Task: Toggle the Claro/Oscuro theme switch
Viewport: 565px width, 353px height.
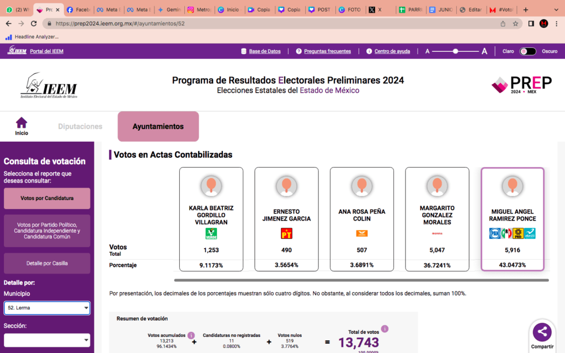Action: click(x=527, y=51)
